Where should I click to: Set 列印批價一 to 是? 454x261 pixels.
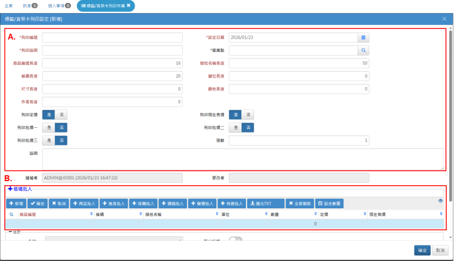tap(50, 127)
